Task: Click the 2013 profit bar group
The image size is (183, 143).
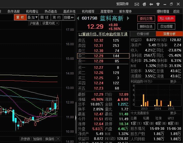Action: [x=144, y=100]
